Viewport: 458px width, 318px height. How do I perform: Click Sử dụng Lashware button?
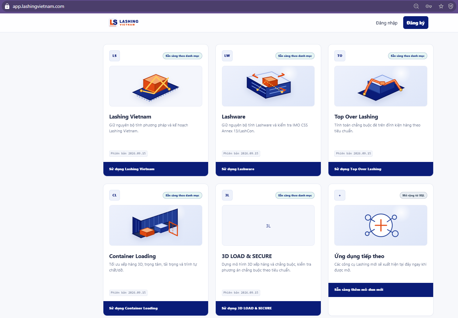pos(268,169)
